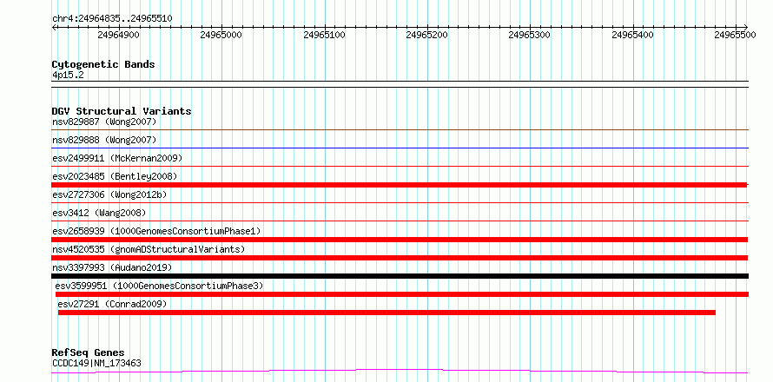773x382 pixels.
Task: Click the chr4:24964835..24965510 region label
Action: tap(112, 19)
